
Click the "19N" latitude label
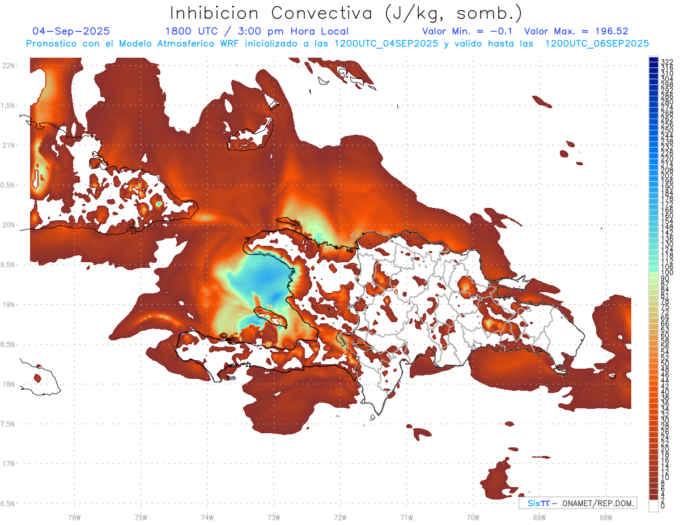point(8,304)
